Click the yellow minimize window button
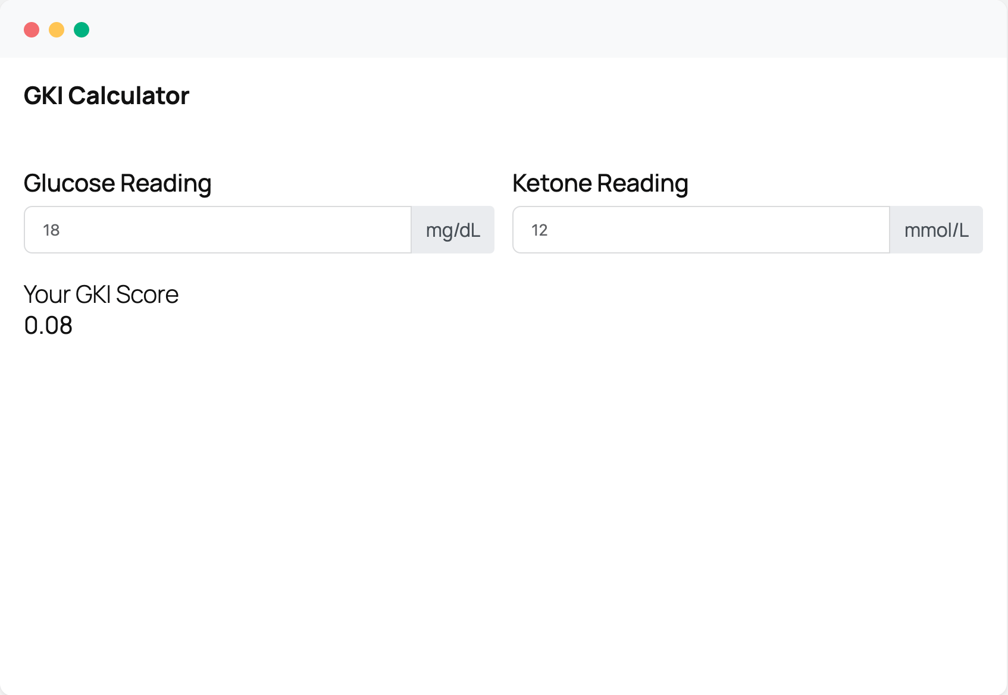 click(57, 30)
